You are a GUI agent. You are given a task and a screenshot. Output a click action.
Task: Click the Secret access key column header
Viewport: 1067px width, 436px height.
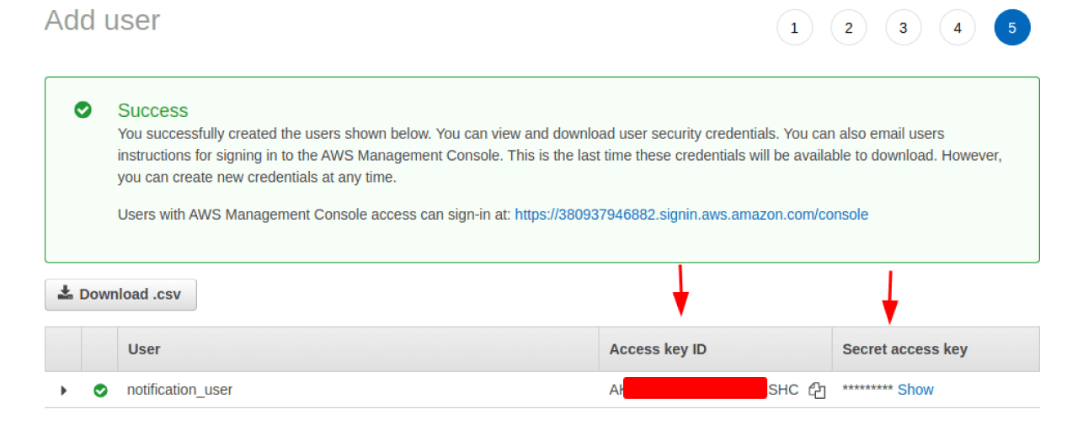904,348
